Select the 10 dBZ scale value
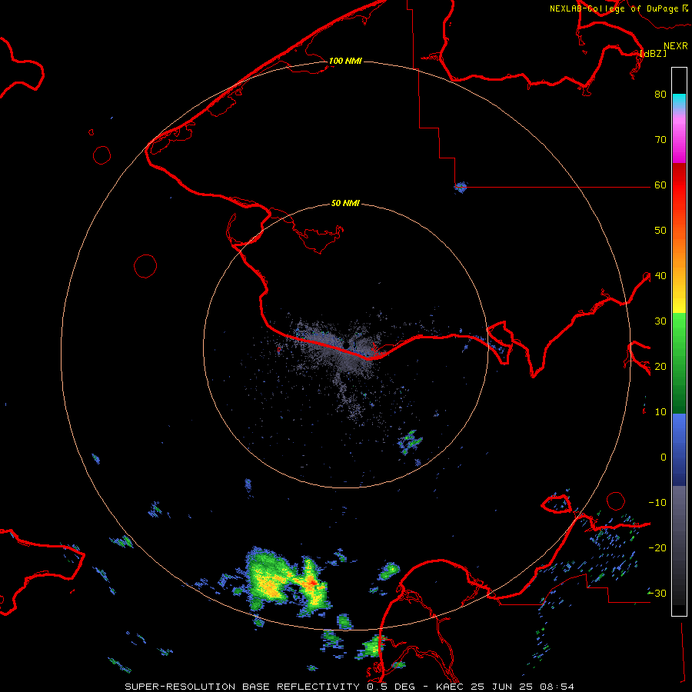The height and width of the screenshot is (692, 692). coord(660,412)
